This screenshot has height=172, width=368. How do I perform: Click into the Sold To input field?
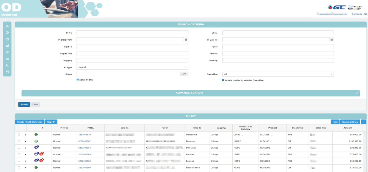[132, 47]
